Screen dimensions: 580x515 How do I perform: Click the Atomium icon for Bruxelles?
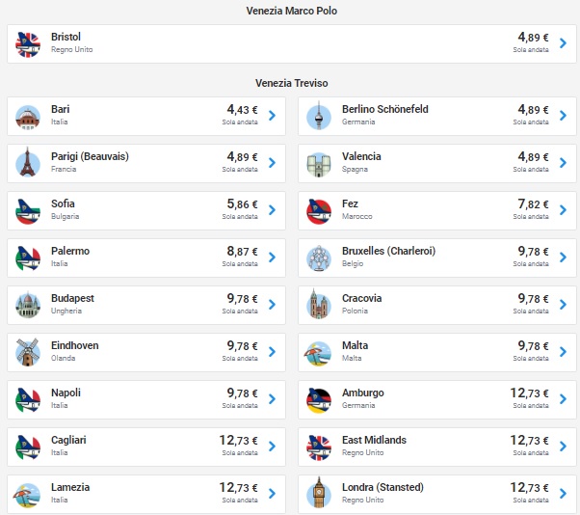coord(318,257)
